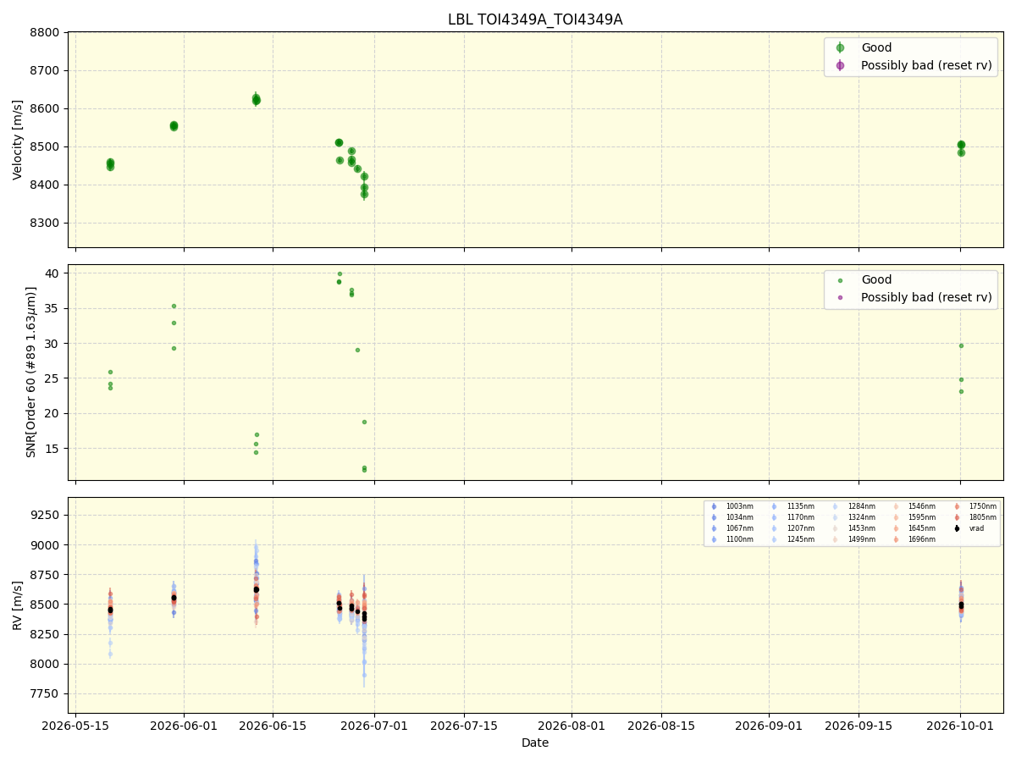The width and height of the screenshot is (1016, 762).
Task: Click the 9250 tick on the RV axis
Action: [45, 515]
